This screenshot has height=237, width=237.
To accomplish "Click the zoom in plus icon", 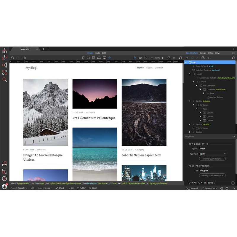I will tap(162, 58).
